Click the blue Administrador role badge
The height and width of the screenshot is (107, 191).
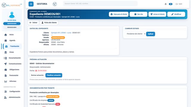click(12, 23)
